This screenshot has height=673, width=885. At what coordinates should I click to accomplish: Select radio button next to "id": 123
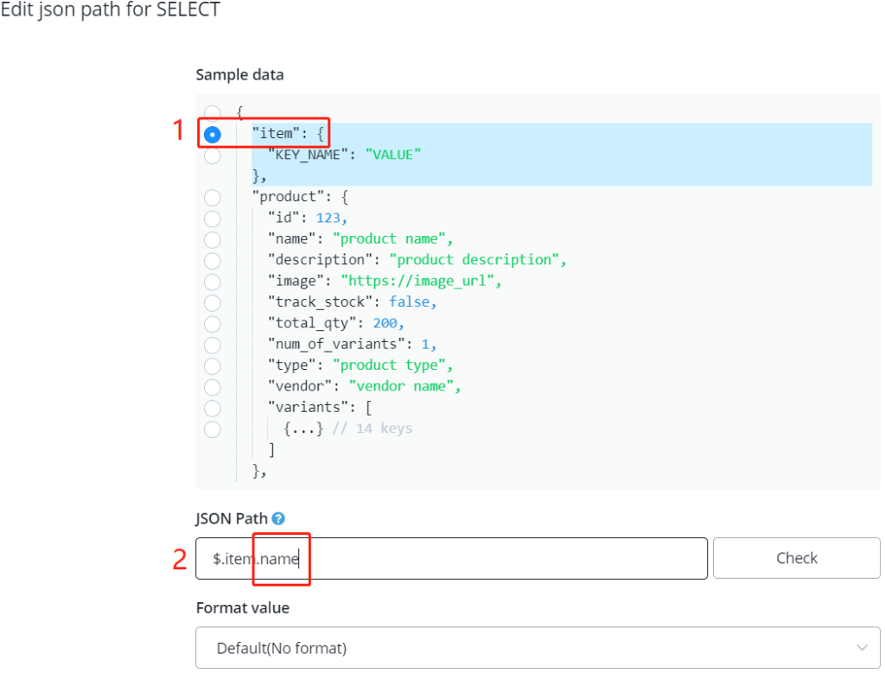213,219
